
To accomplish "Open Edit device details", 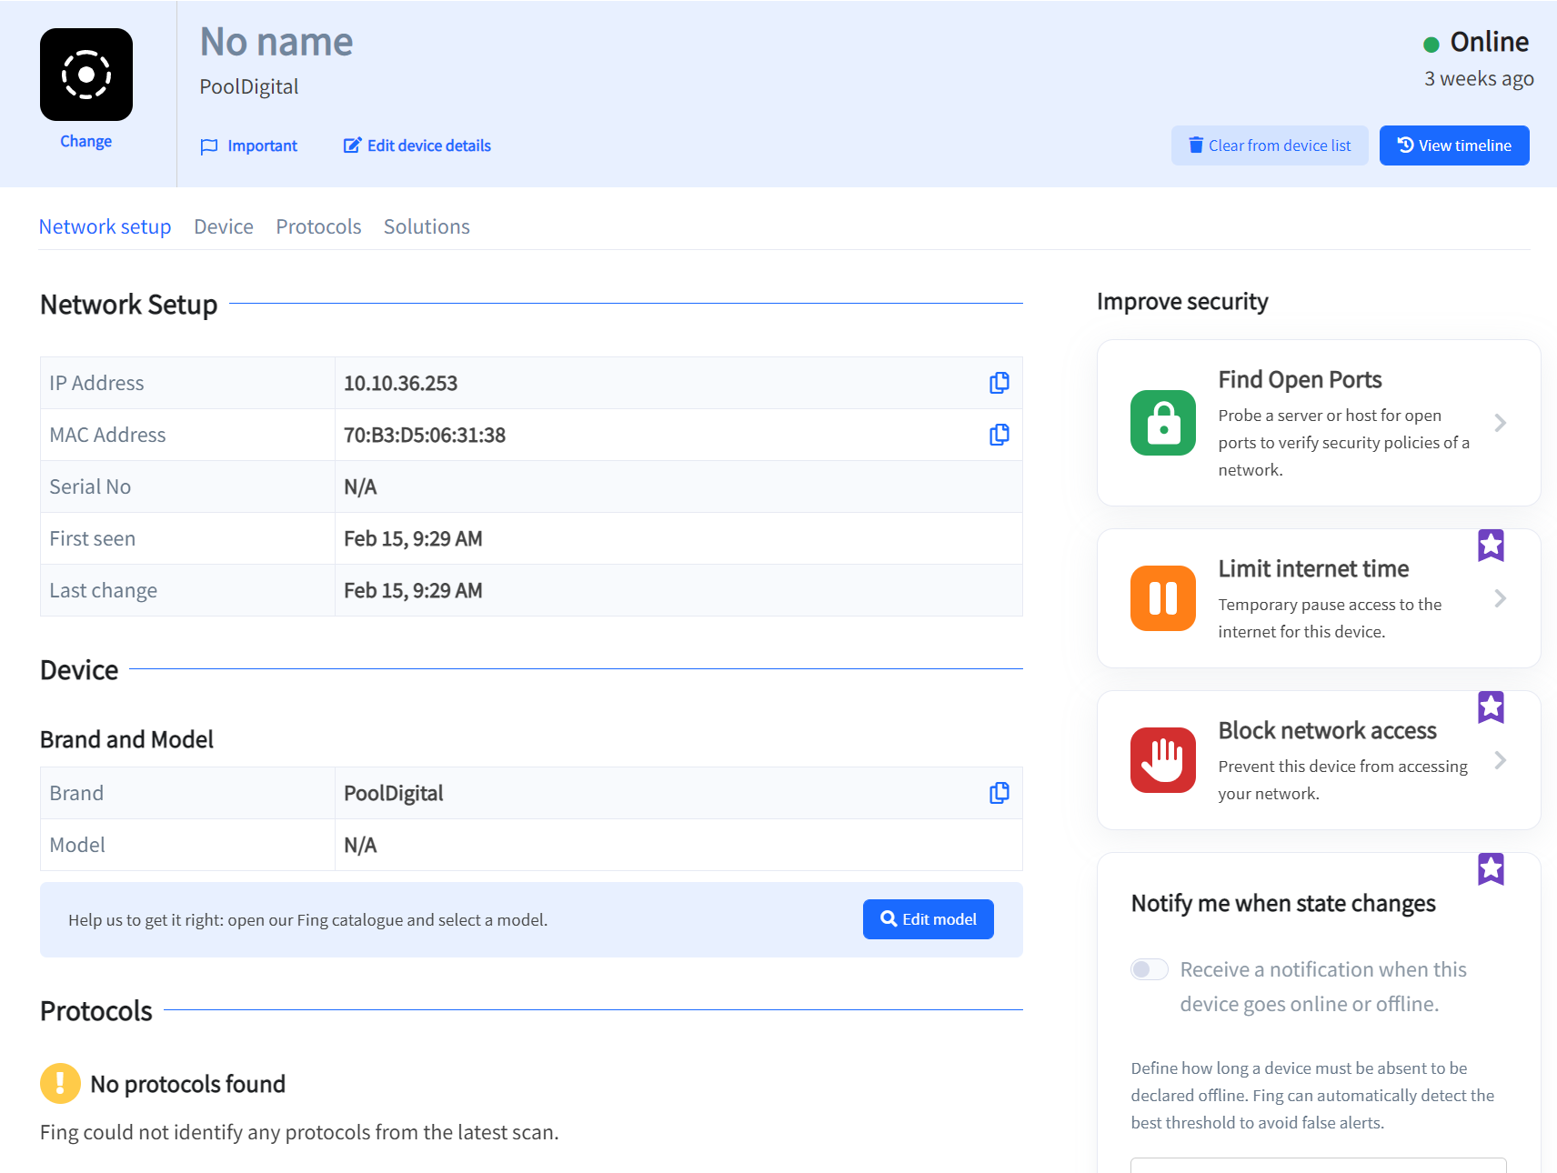I will 417,145.
